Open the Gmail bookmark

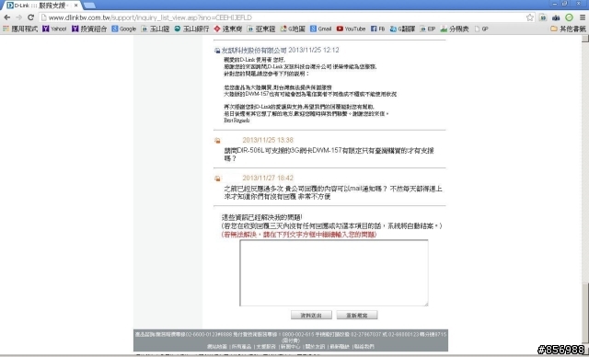(321, 29)
